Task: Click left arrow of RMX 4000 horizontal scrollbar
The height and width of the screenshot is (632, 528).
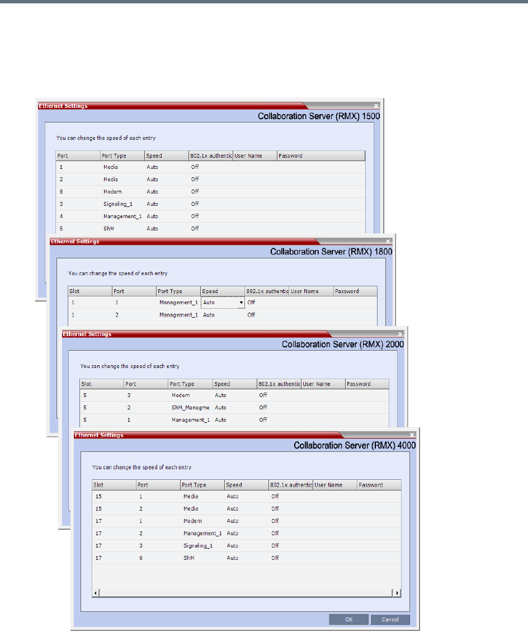Action: 96,593
